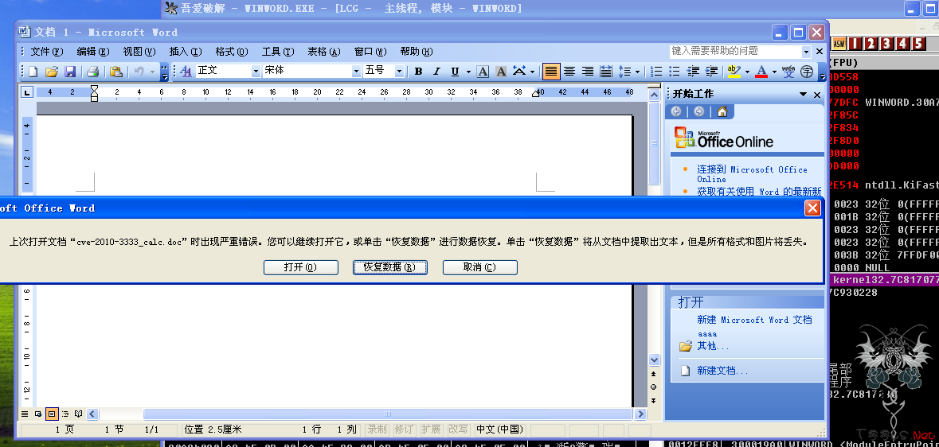Click the 取消(C) button

tap(479, 267)
